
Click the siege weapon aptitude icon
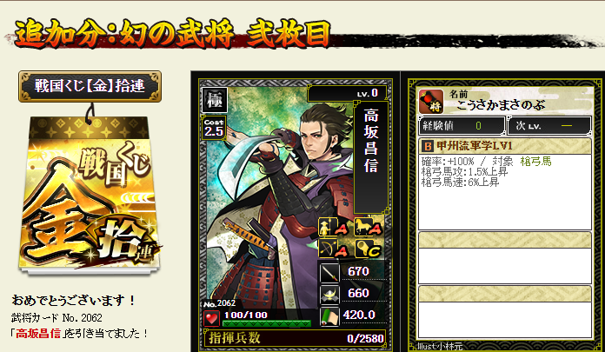pyautogui.click(x=363, y=249)
